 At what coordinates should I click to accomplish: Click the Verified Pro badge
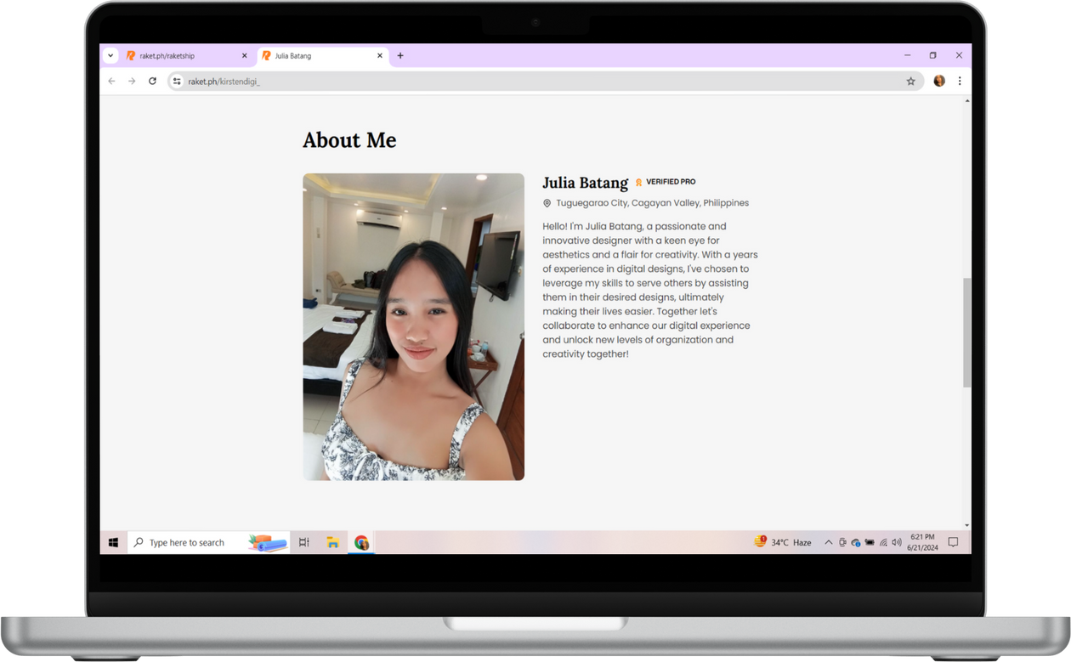(x=665, y=182)
